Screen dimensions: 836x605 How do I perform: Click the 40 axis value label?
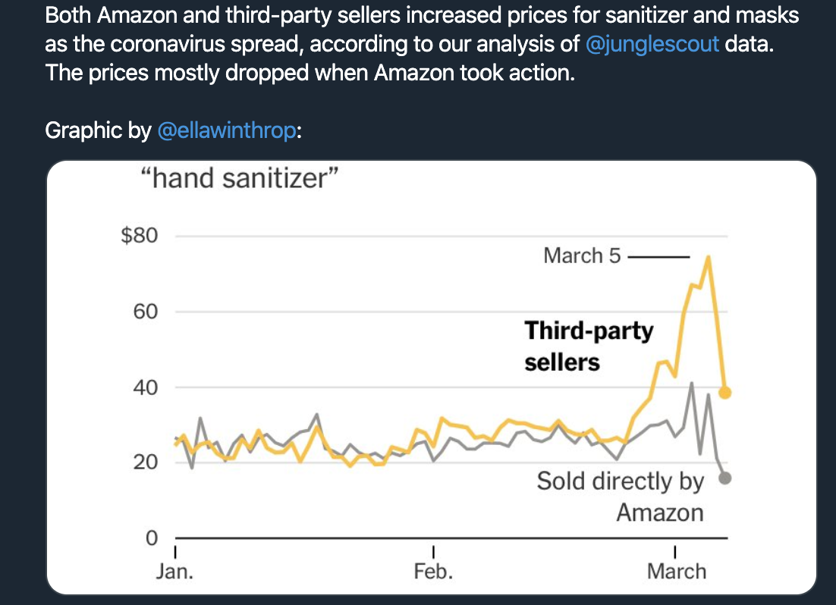pyautogui.click(x=146, y=387)
